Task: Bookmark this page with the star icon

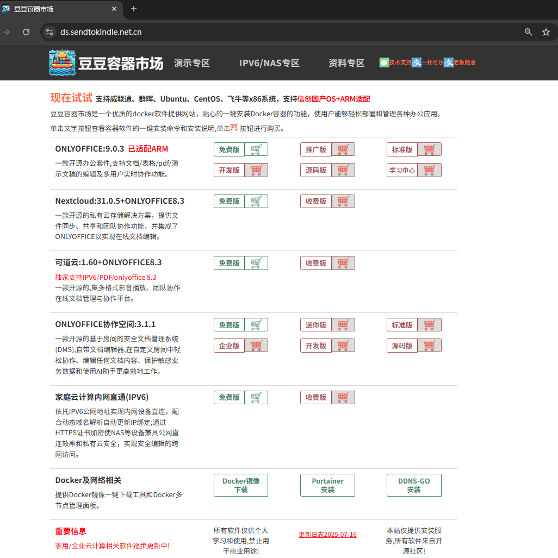Action: (546, 32)
